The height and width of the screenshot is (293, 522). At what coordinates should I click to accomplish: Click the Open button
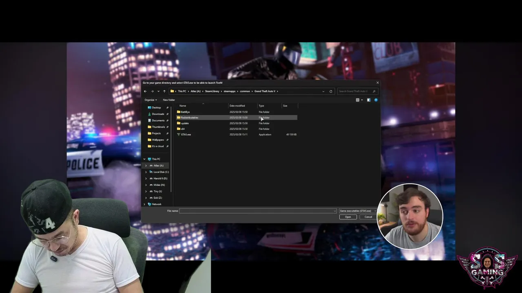(348, 217)
